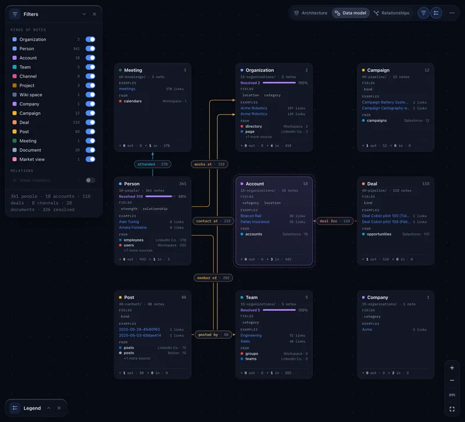Open the Pallas Insurance account link

[x=255, y=222]
